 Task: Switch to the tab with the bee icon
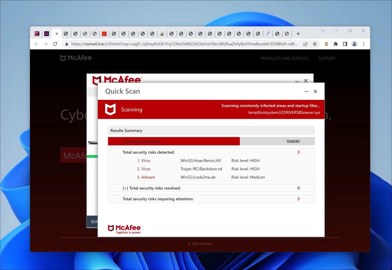pyautogui.click(x=162, y=34)
